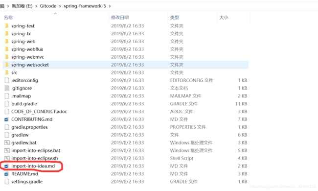This screenshot has width=318, height=191.
Task: Sort by the 类型 column header
Action: [175, 18]
